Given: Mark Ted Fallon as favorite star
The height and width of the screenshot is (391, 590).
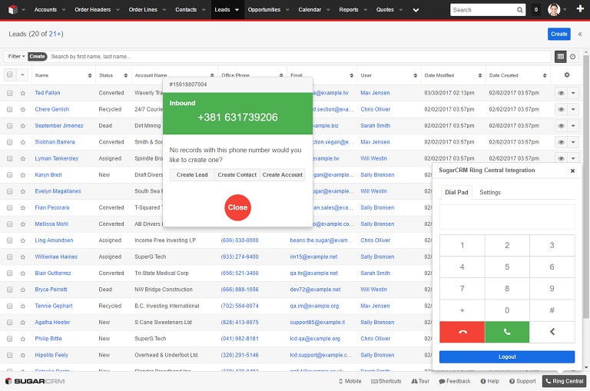Looking at the screenshot, I should point(23,93).
